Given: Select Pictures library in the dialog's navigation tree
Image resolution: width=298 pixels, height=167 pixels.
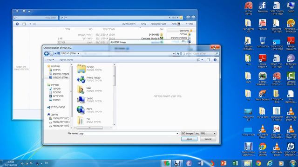Looking at the screenshot, I should (x=55, y=100).
